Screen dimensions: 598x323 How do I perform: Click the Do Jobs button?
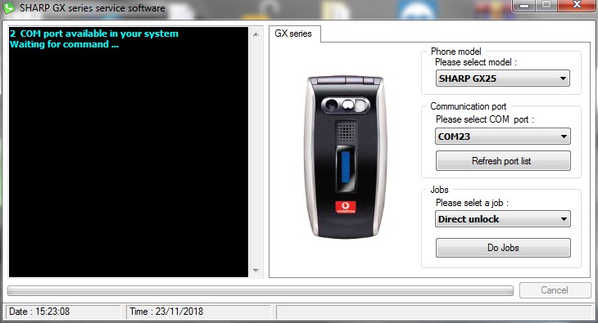503,248
